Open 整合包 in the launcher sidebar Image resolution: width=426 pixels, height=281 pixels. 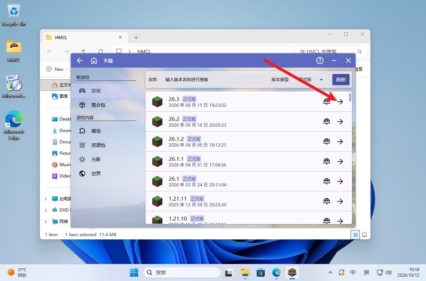tap(106, 105)
